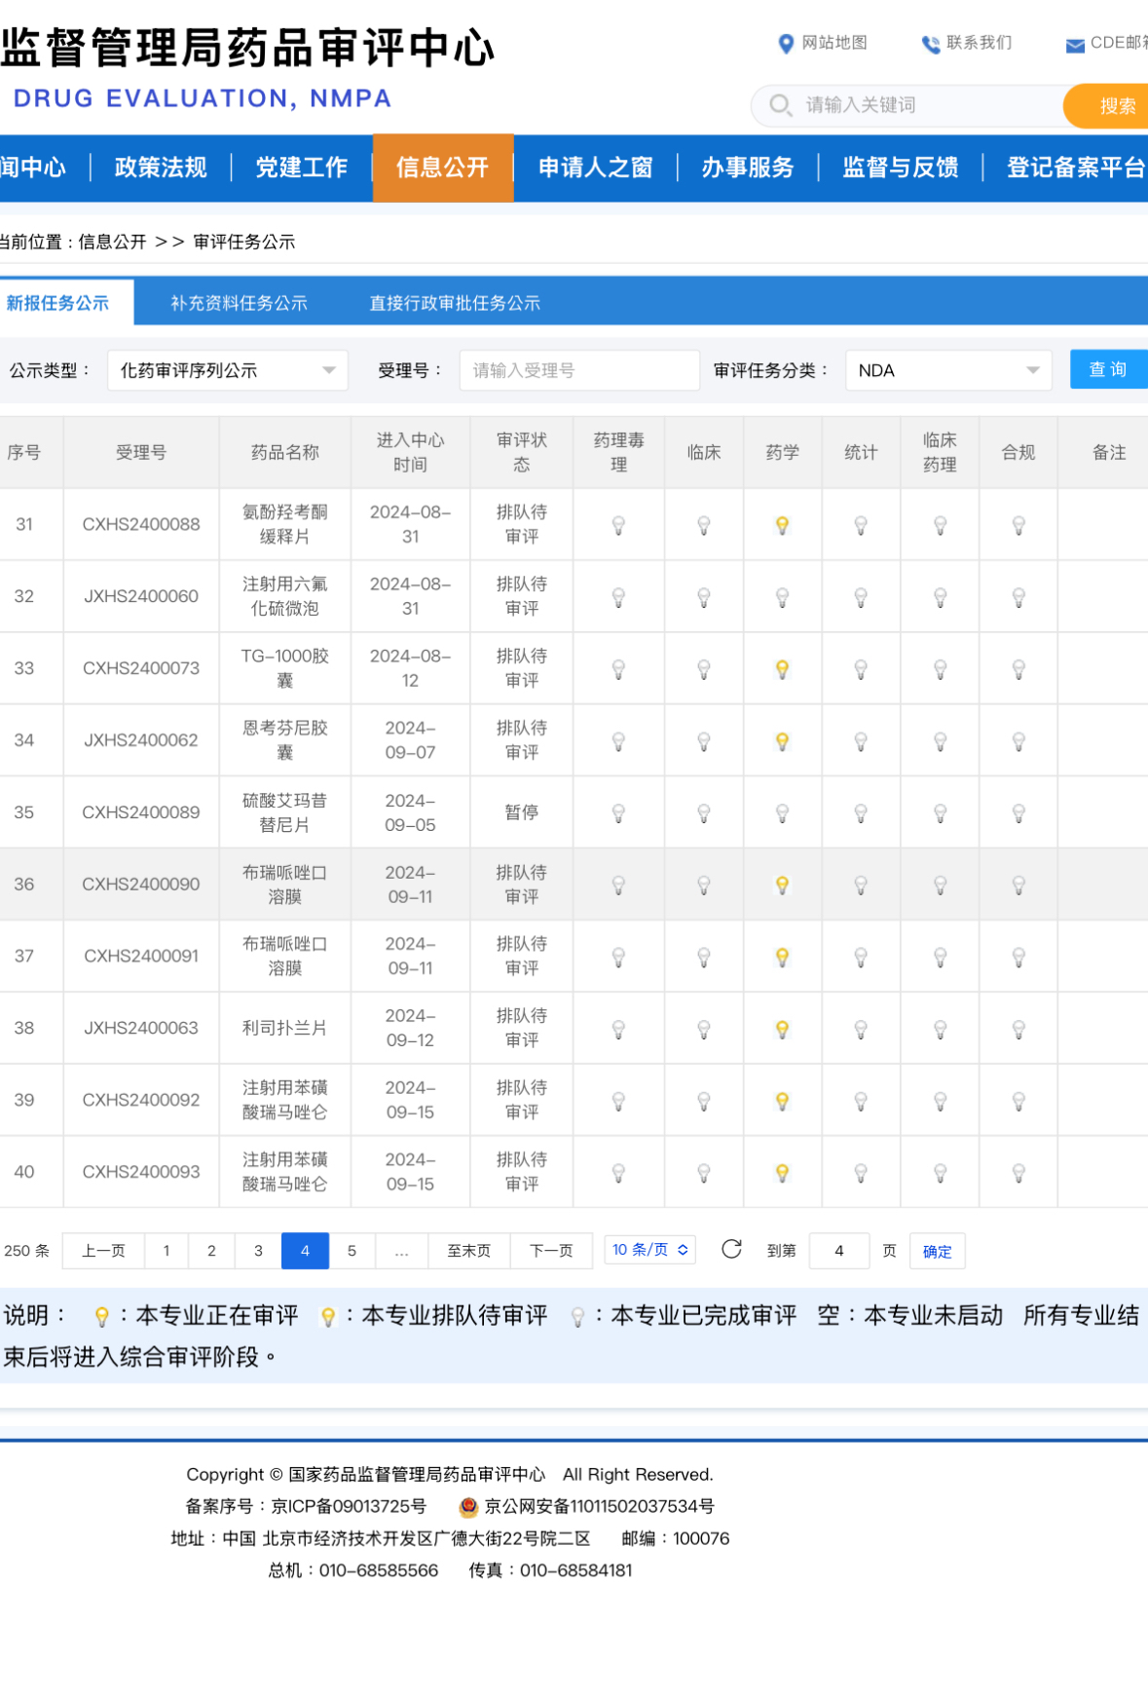Open the 10 条/页 page size selector
This screenshot has width=1148, height=1696.
point(649,1250)
